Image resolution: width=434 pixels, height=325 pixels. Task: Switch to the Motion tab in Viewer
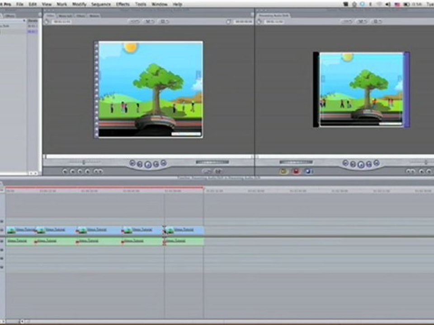click(x=94, y=15)
